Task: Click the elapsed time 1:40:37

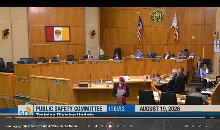Action: (x=9, y=118)
